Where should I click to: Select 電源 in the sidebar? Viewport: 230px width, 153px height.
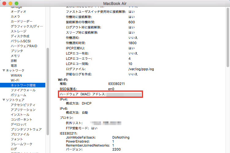pos(14,66)
